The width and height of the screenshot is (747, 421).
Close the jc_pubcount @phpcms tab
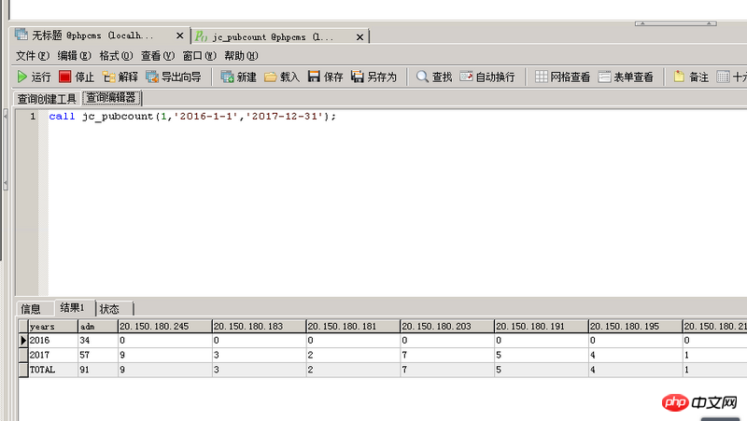tap(359, 36)
